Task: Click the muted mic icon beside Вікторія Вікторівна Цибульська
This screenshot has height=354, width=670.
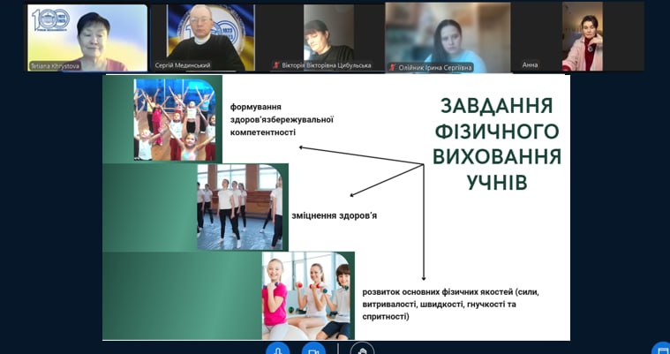Action: [276, 65]
